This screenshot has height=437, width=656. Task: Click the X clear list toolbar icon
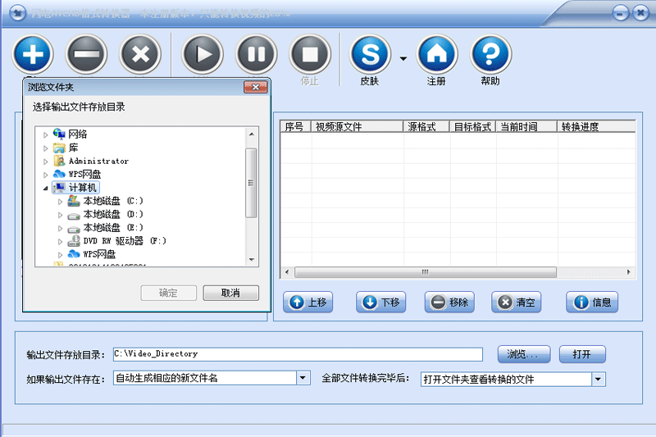140,54
